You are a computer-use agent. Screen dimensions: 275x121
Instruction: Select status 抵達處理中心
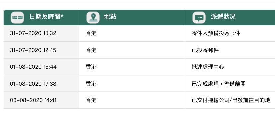pos(208,67)
